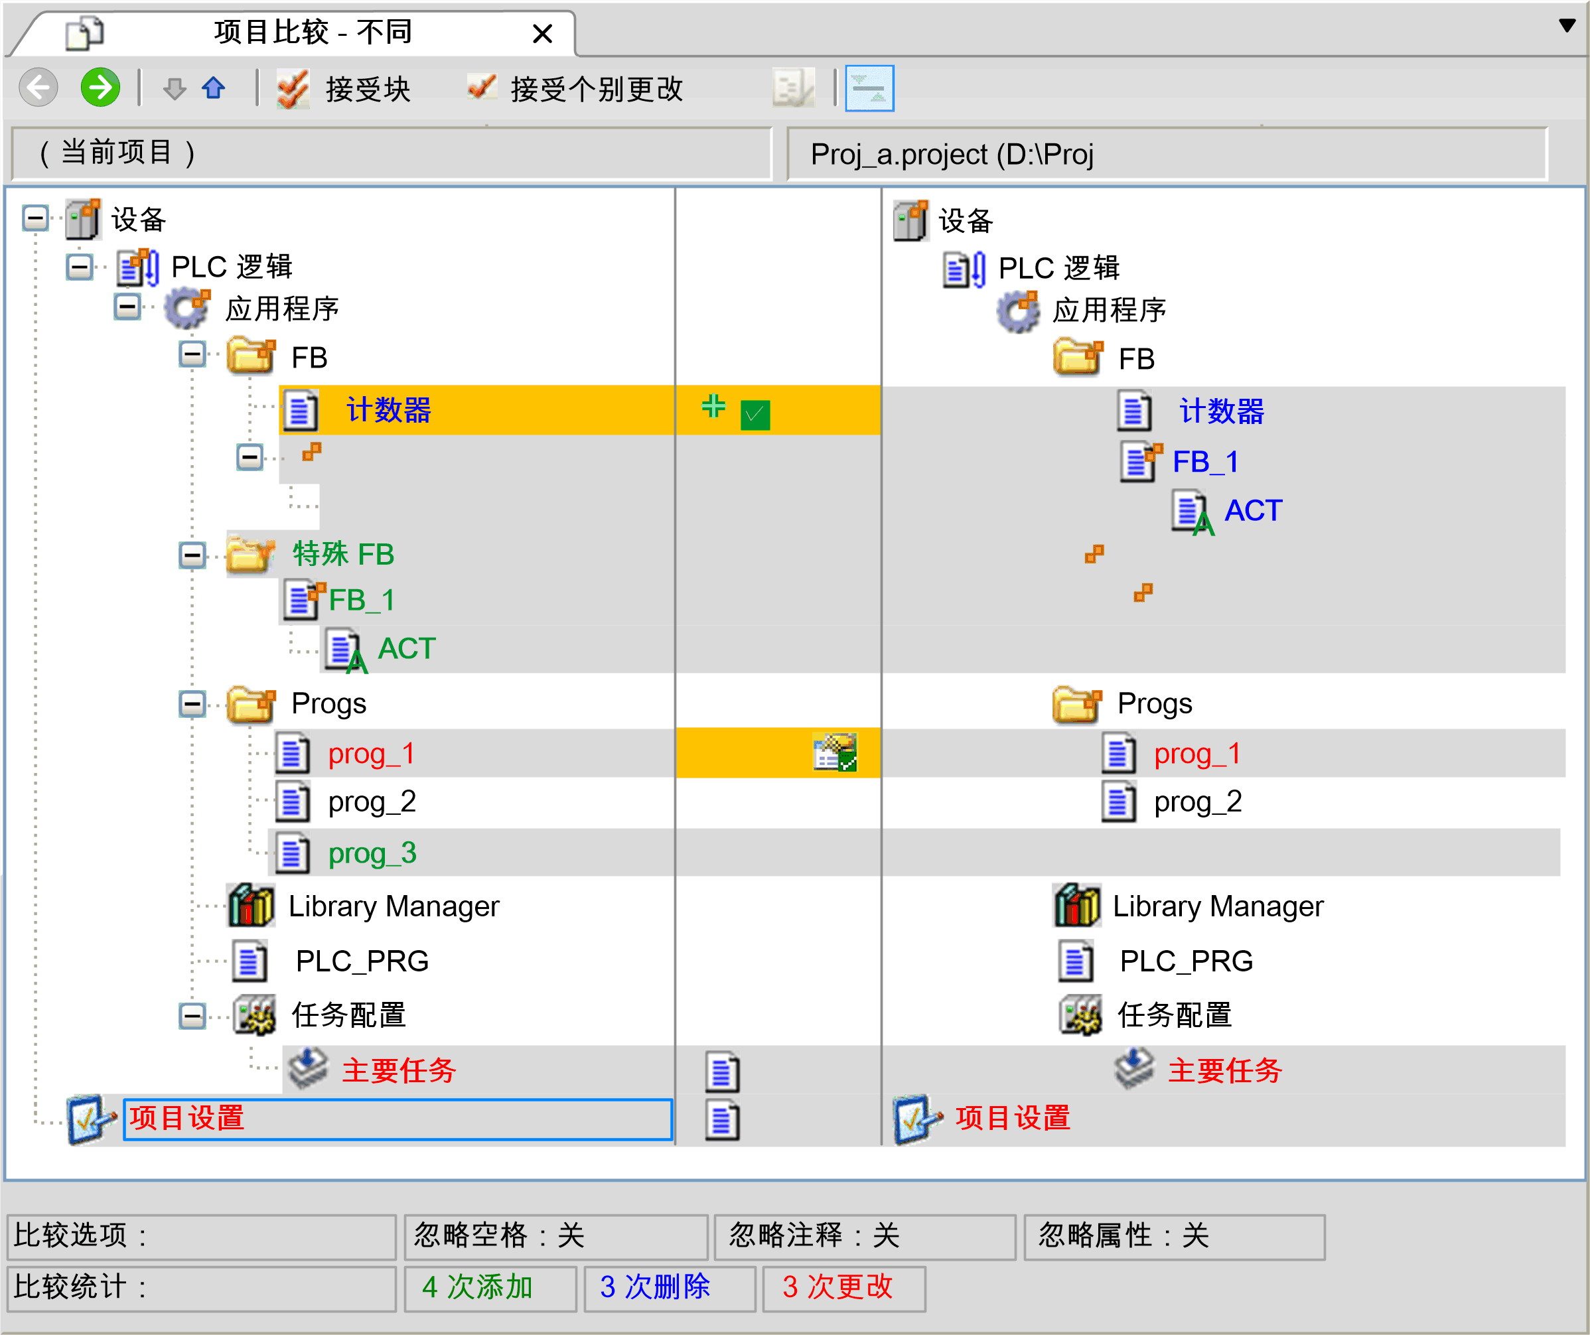
Task: Click the left 任务配置 icon
Action: click(x=254, y=1015)
